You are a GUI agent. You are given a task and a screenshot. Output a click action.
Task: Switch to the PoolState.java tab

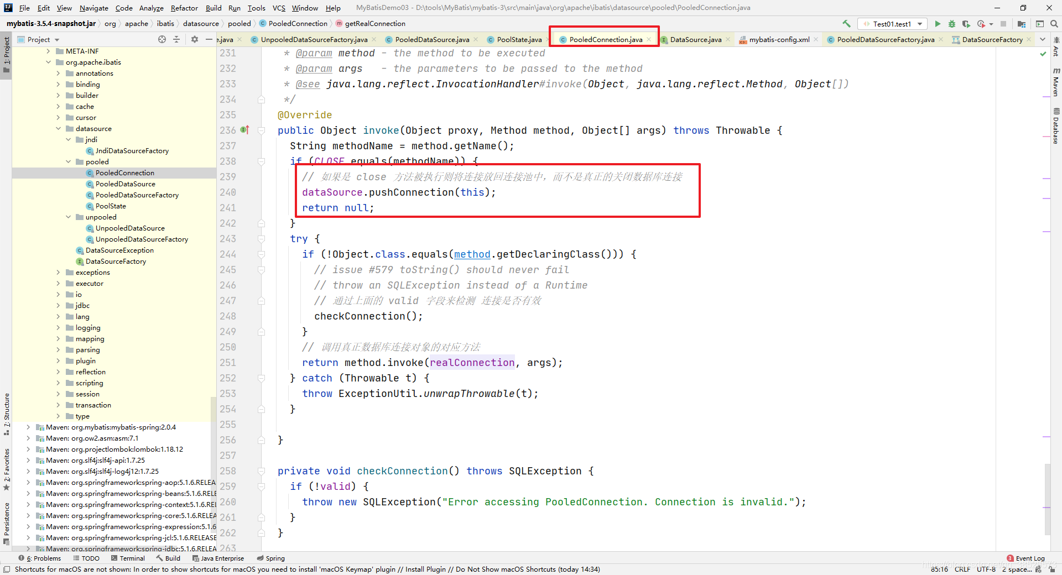pyautogui.click(x=519, y=39)
